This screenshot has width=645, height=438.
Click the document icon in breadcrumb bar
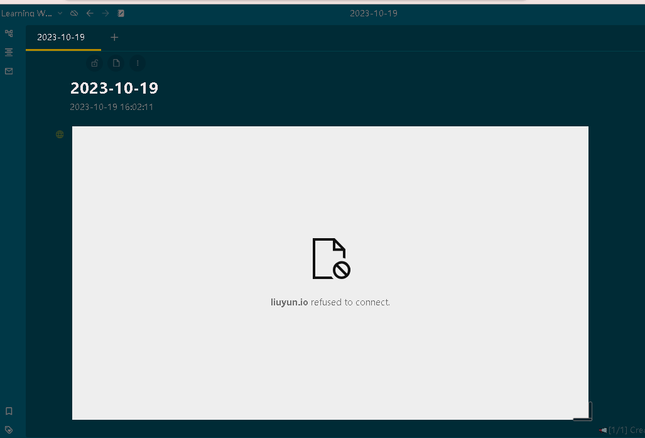[116, 63]
